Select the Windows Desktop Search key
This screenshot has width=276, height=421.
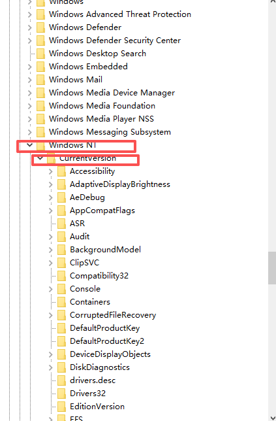[x=97, y=54]
